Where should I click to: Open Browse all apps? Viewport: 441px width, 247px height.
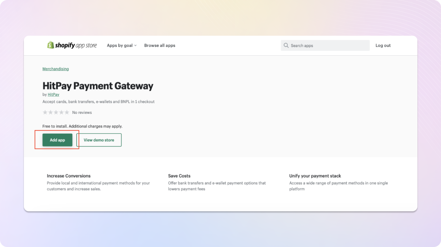[160, 45]
